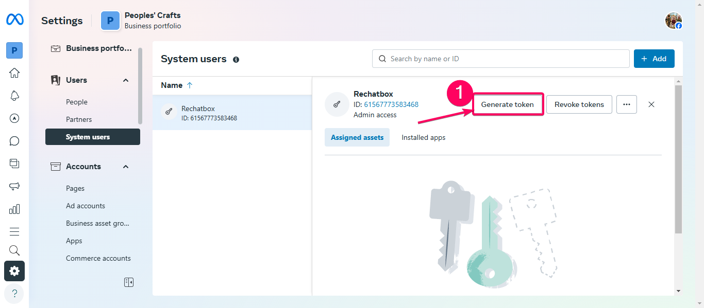Open Commerce accounts in sidebar
704x308 pixels.
[x=98, y=258]
